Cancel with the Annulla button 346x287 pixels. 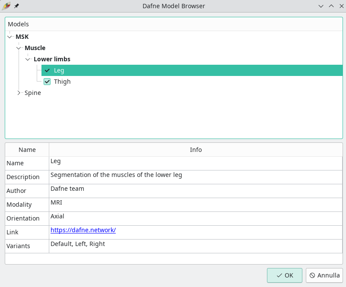point(324,275)
